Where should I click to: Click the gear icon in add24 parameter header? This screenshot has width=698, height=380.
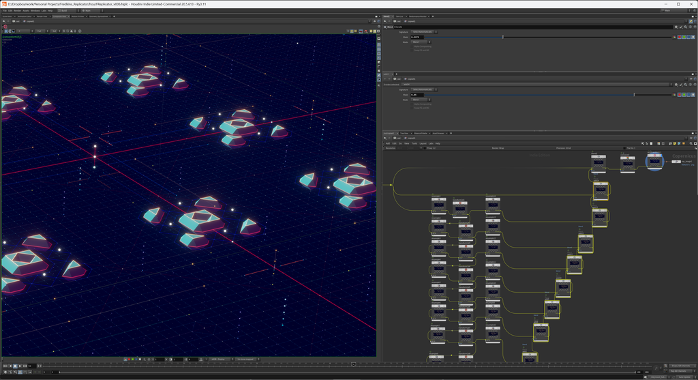[x=676, y=85]
